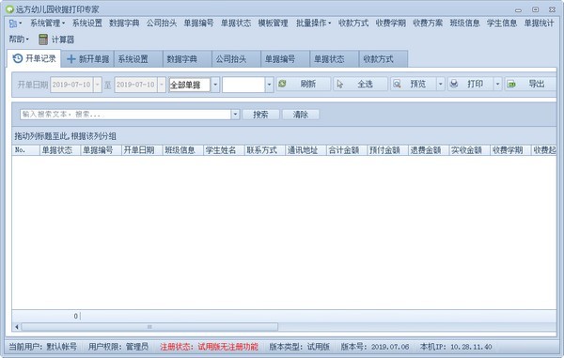Sort by the 开单日期 column header
This screenshot has width=564, height=358.
[x=142, y=150]
